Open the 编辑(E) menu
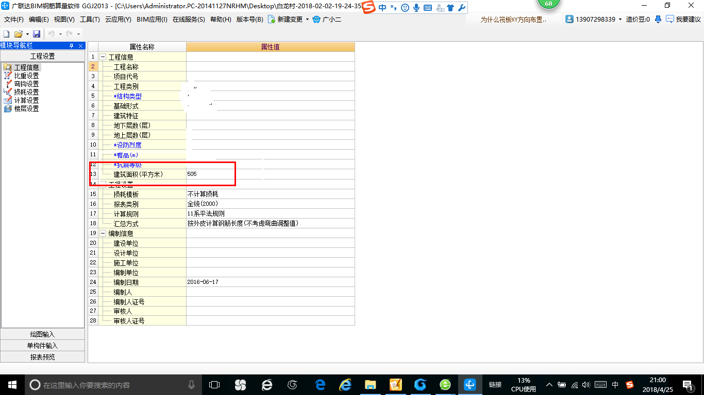Screen dimensions: 704x395 click(x=39, y=20)
